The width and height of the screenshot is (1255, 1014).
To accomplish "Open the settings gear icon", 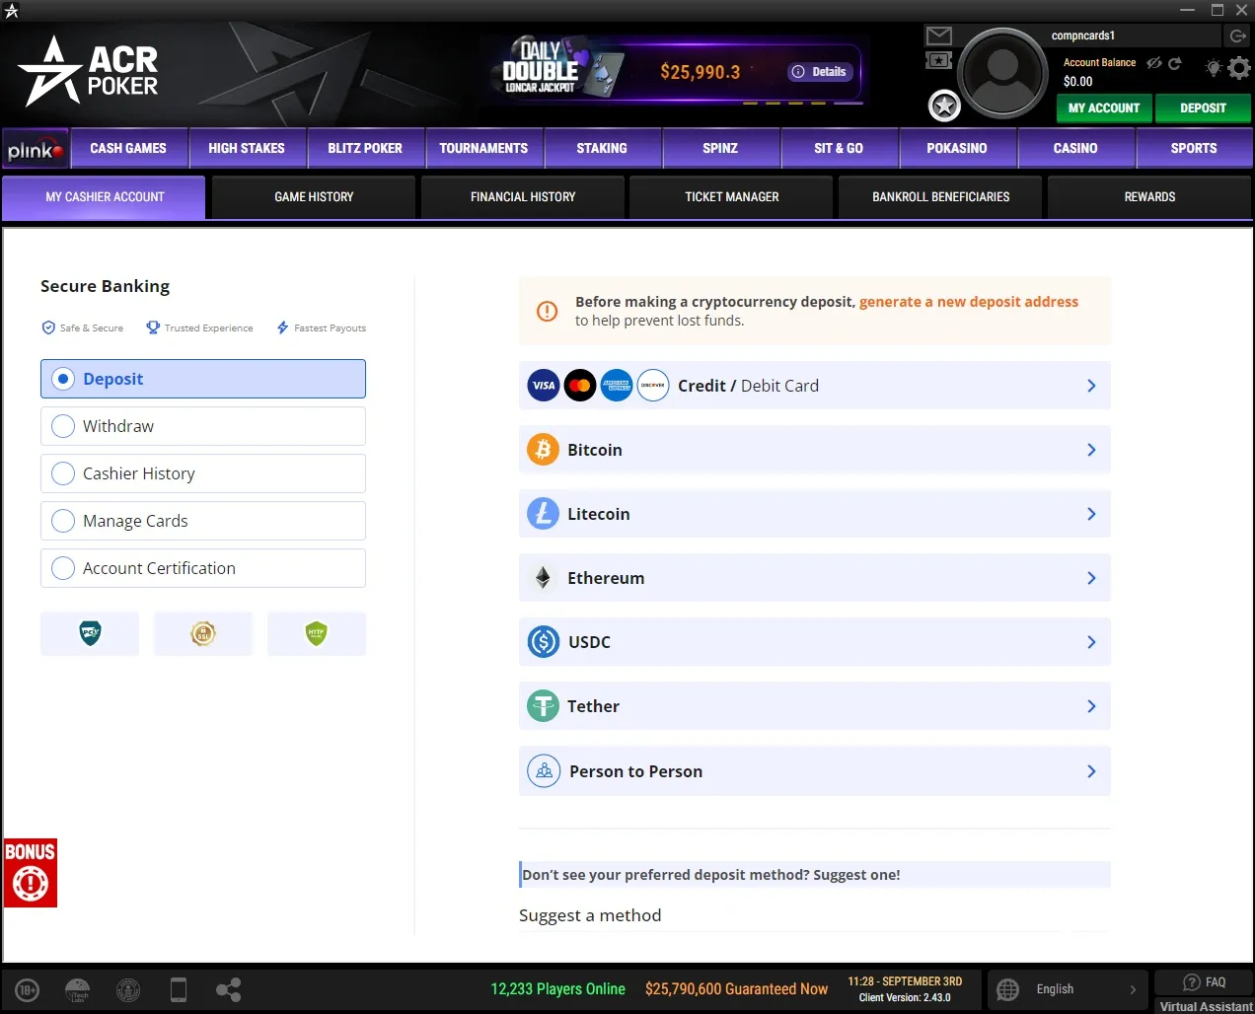I will pyautogui.click(x=1239, y=67).
